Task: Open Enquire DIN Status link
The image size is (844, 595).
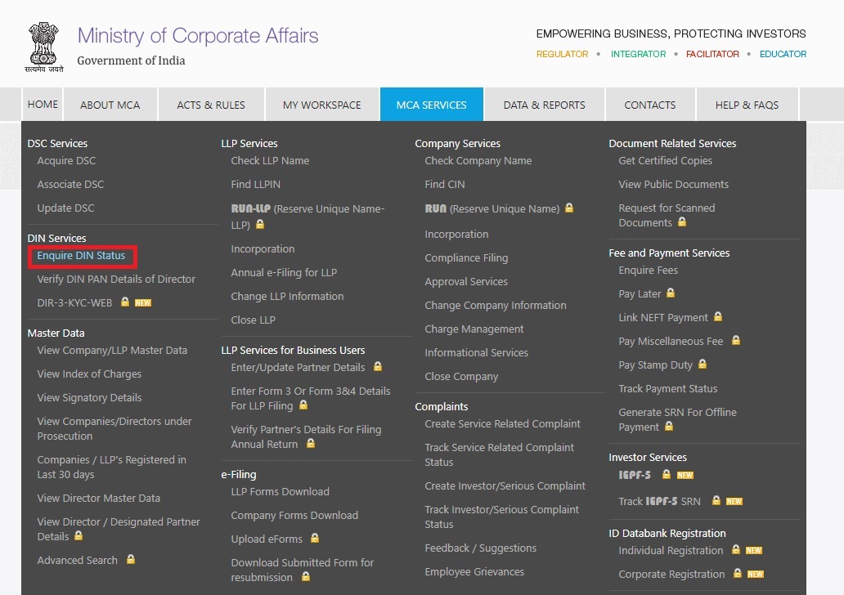Action: coord(81,256)
